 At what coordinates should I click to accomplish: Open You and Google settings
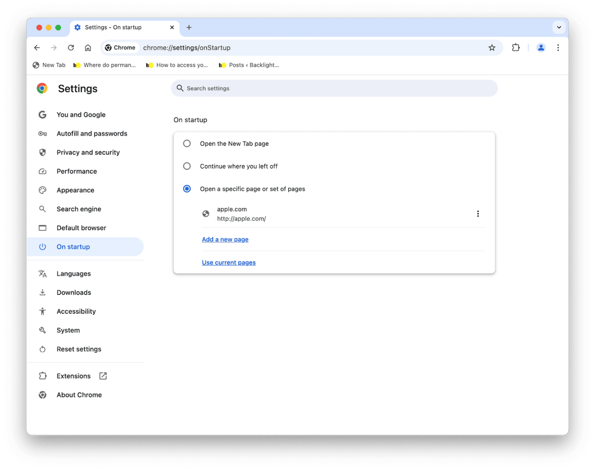[x=85, y=115]
